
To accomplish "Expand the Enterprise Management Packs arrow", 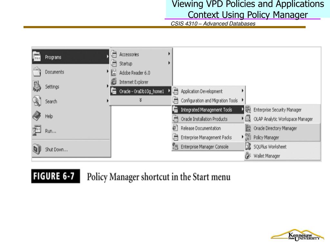I will (242, 137).
